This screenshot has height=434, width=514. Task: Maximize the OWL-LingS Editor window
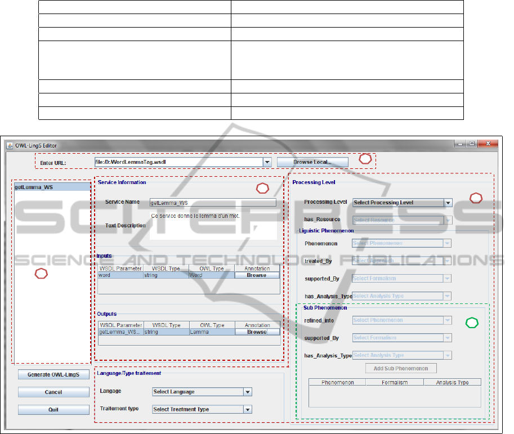point(472,144)
